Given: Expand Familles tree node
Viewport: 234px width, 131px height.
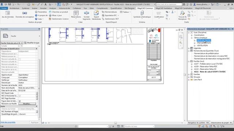Looking at the screenshot, I should click(189, 74).
